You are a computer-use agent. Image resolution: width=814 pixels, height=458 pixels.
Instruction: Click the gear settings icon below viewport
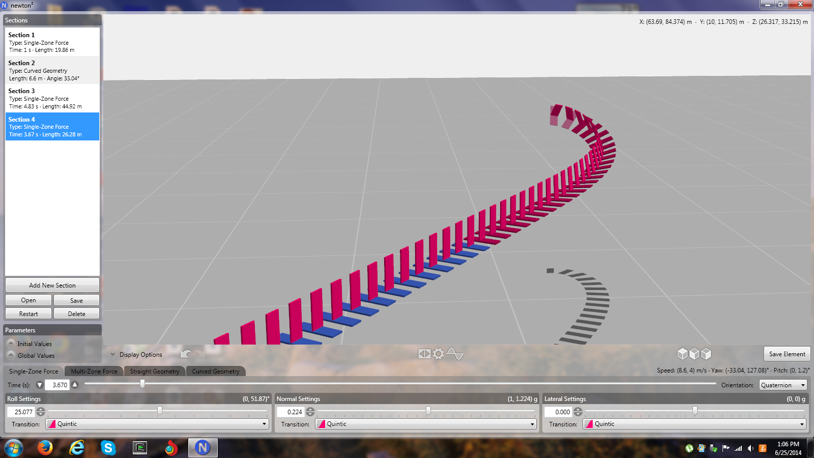click(x=439, y=354)
